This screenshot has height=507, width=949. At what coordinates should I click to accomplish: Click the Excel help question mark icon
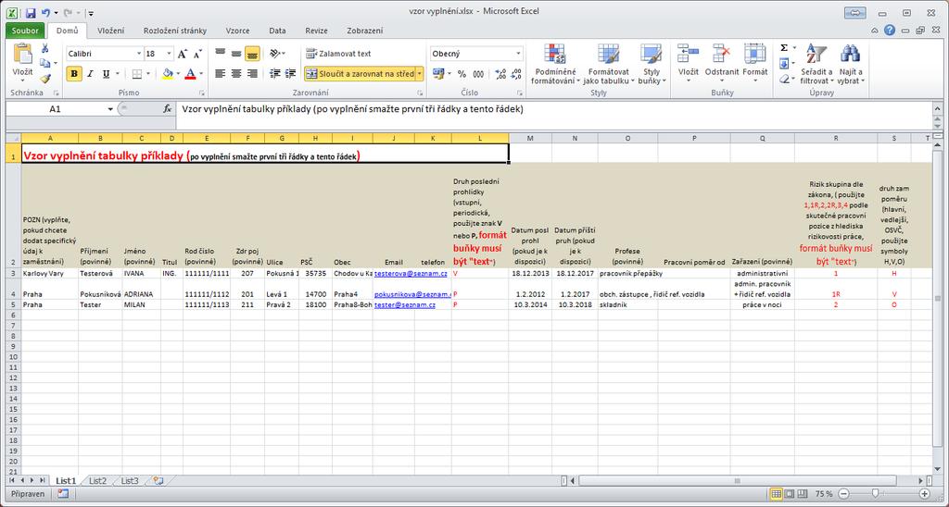(x=890, y=31)
